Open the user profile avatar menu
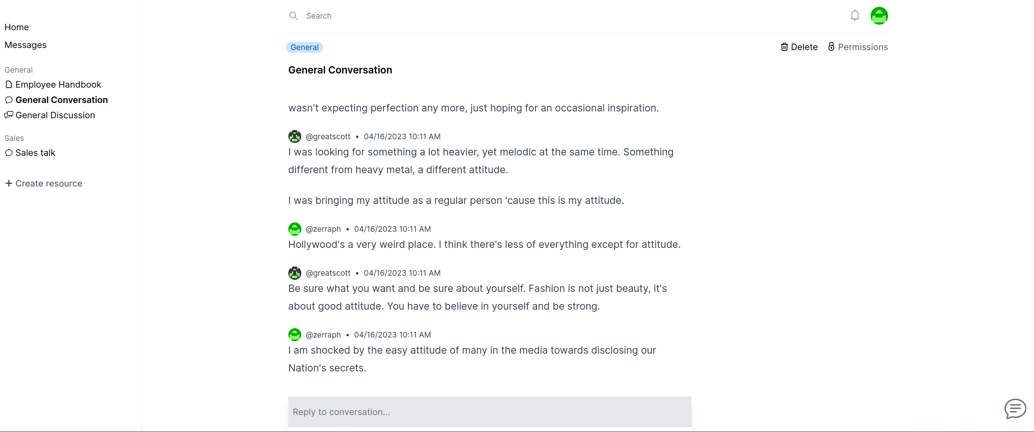The image size is (1034, 432). pos(879,16)
